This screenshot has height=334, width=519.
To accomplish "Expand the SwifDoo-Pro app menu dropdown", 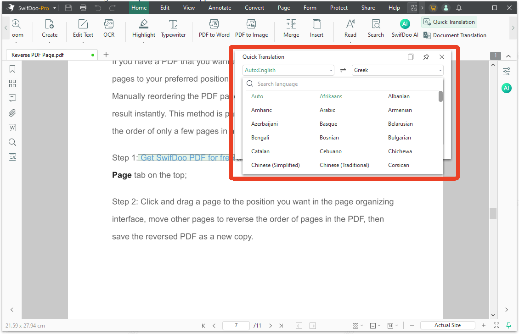I will (x=55, y=8).
